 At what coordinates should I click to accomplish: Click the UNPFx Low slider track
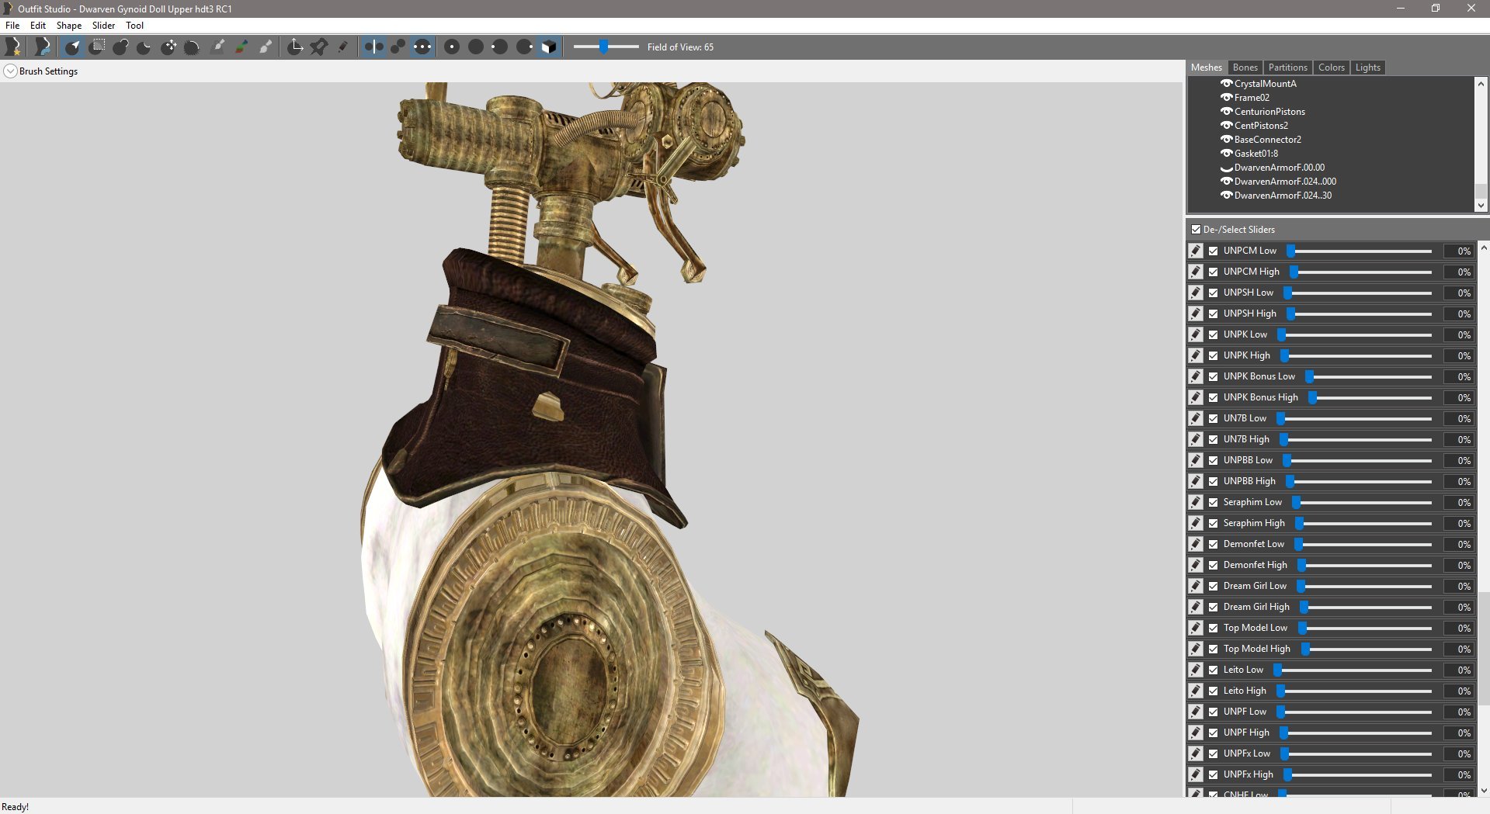point(1356,754)
